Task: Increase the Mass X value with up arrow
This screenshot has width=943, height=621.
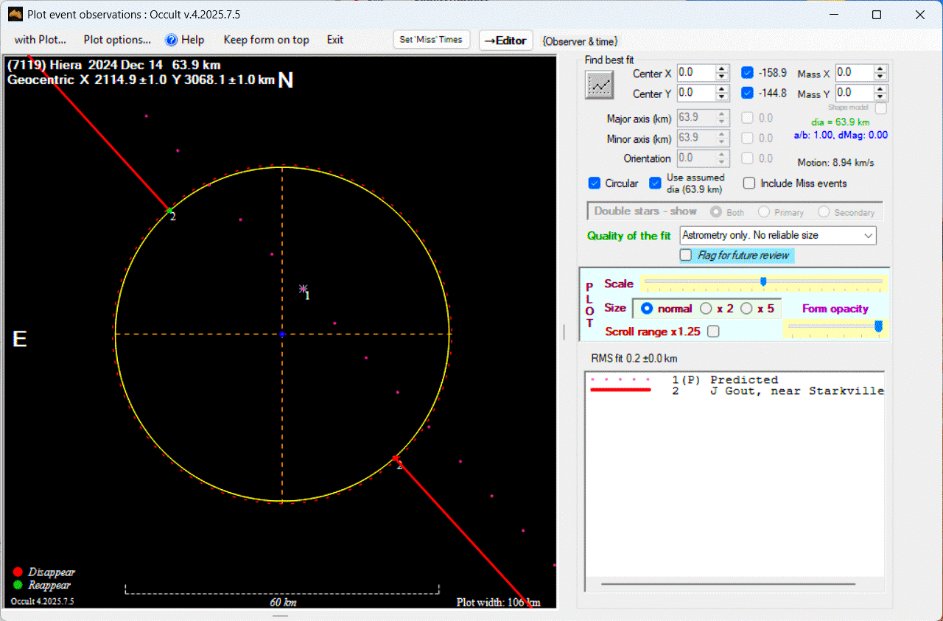Action: [880, 69]
